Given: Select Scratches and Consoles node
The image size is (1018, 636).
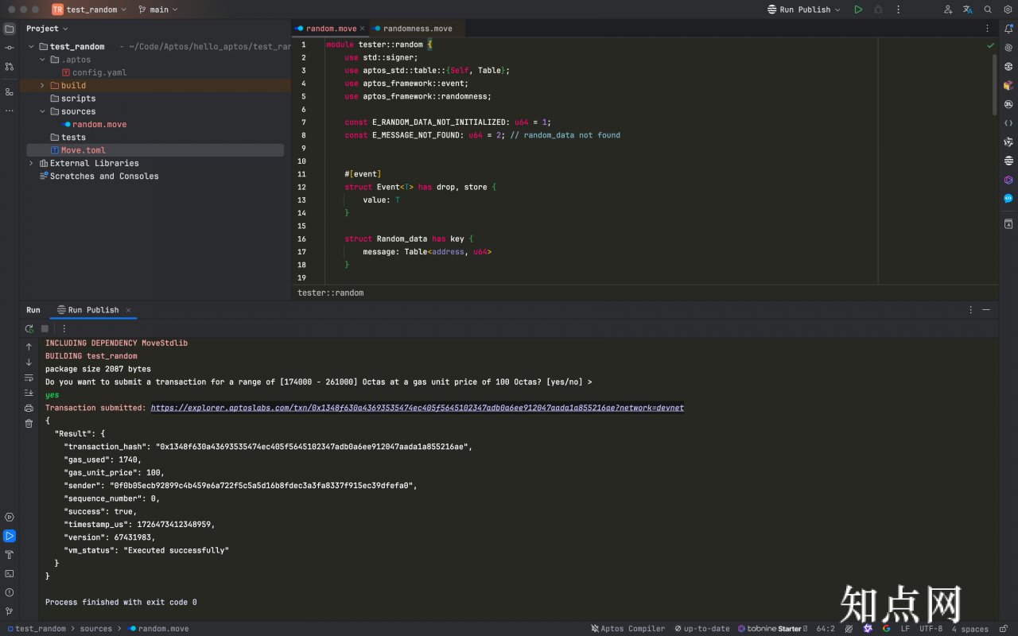Looking at the screenshot, I should (x=99, y=176).
